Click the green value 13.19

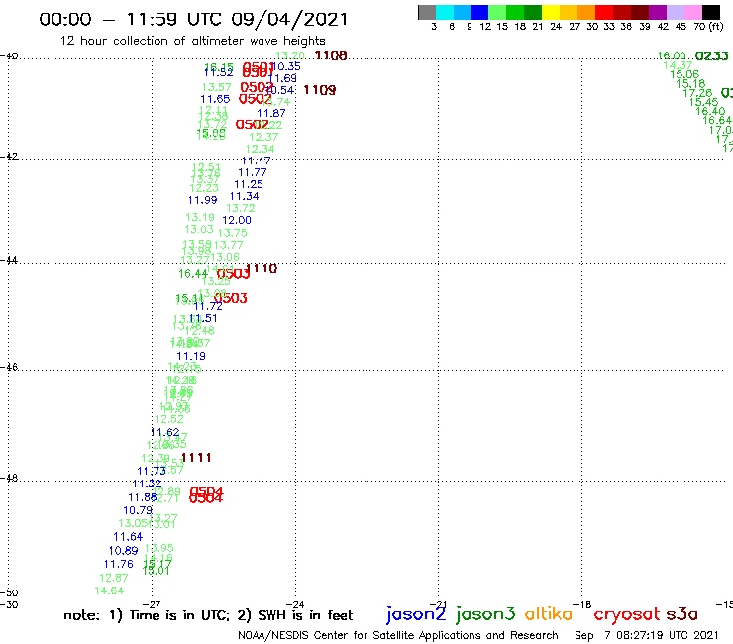click(200, 217)
